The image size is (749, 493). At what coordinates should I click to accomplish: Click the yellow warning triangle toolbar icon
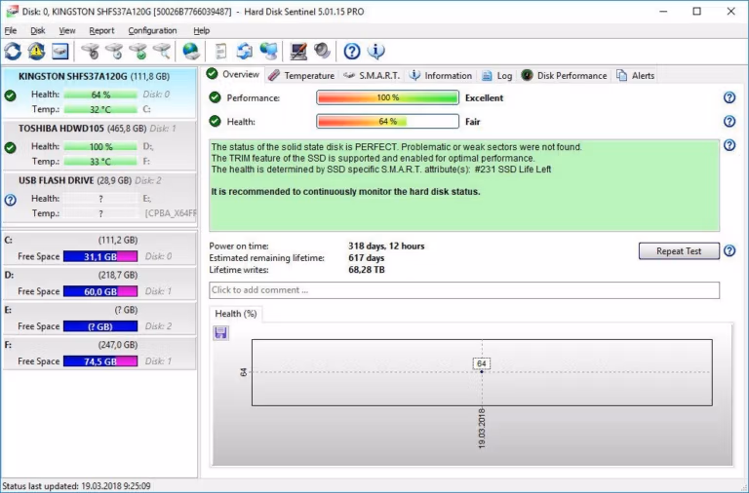(36, 51)
